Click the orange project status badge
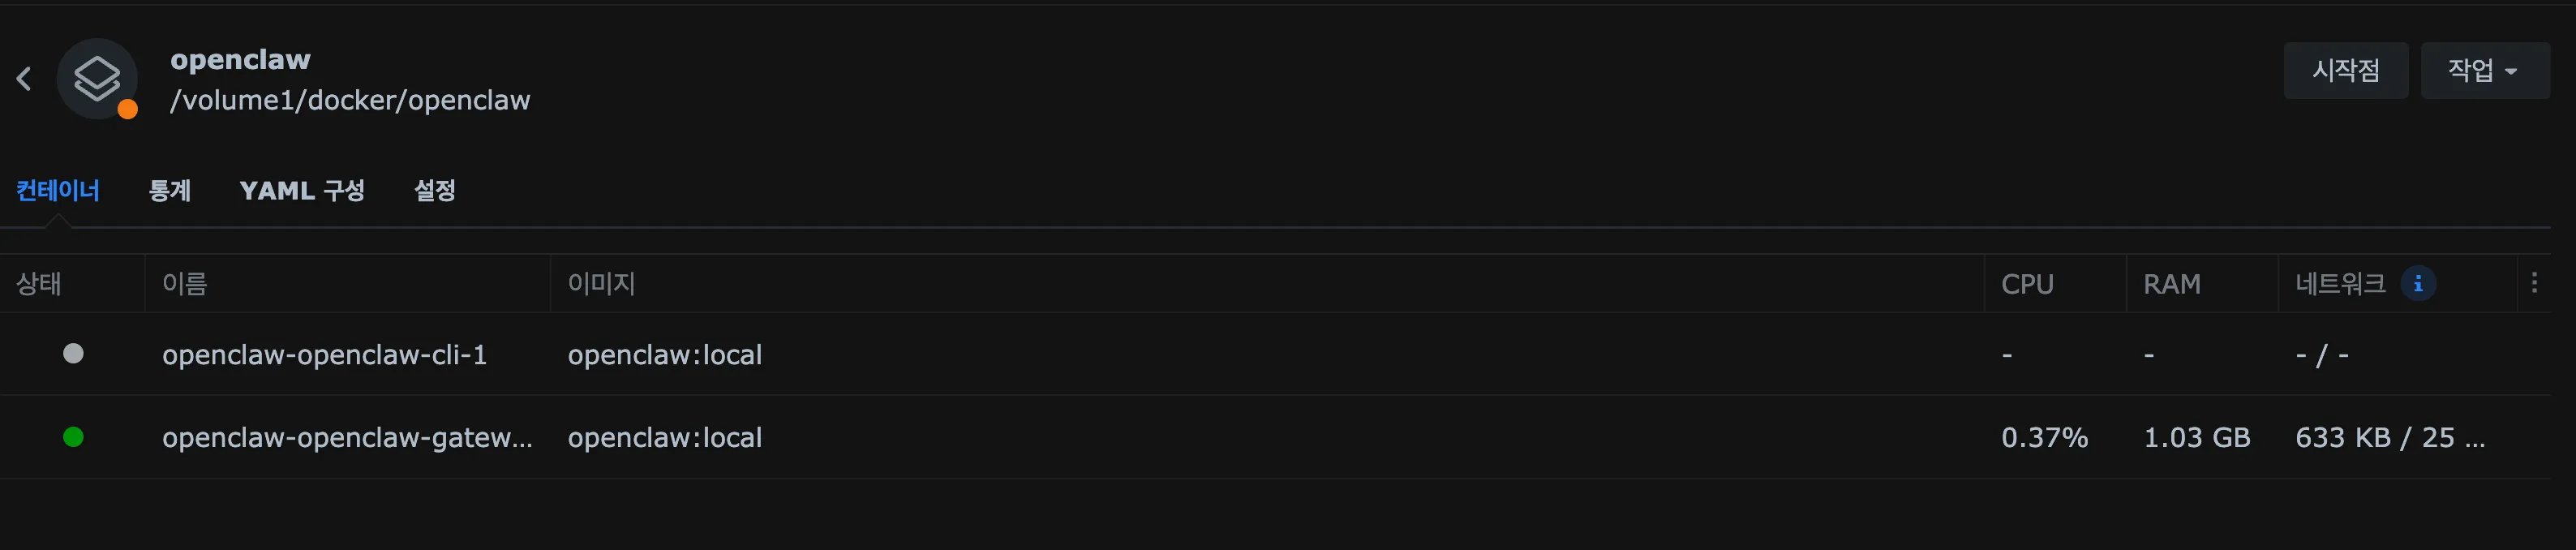The image size is (2576, 550). (127, 109)
